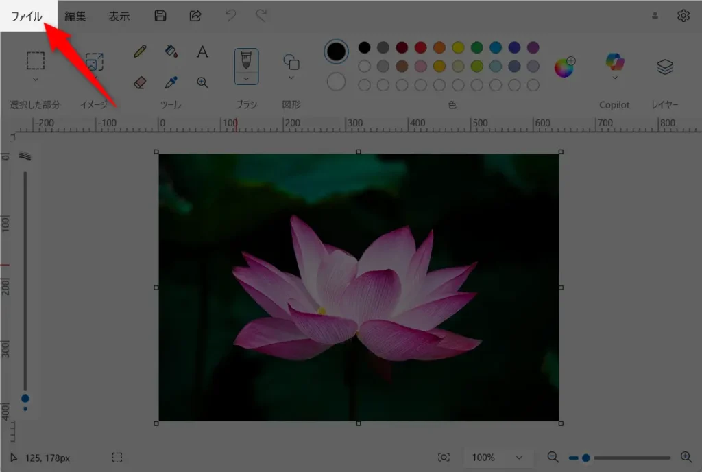Select the Color picker eyedropper tool
Image resolution: width=702 pixels, height=472 pixels.
[171, 82]
